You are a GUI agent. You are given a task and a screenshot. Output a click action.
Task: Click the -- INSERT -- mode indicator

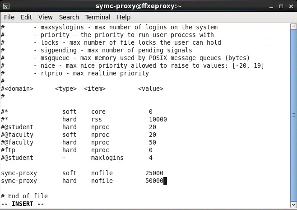22,204
